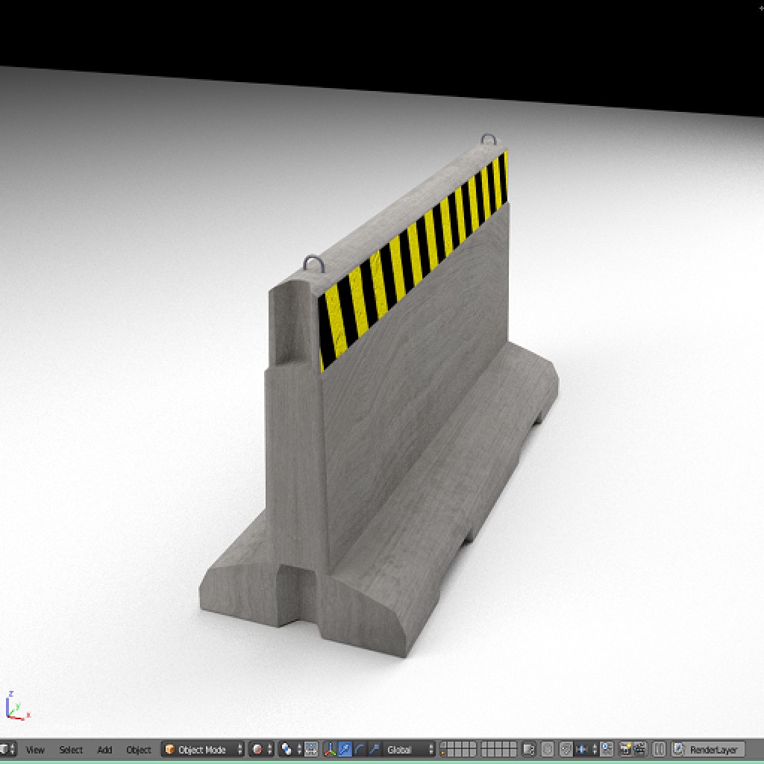This screenshot has height=764, width=764.
Task: Toggle lock camera and layers to scene
Action: pos(529,750)
